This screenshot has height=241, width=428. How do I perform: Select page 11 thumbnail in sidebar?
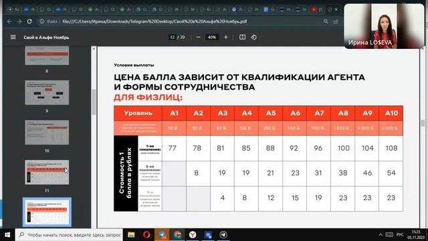point(47,172)
